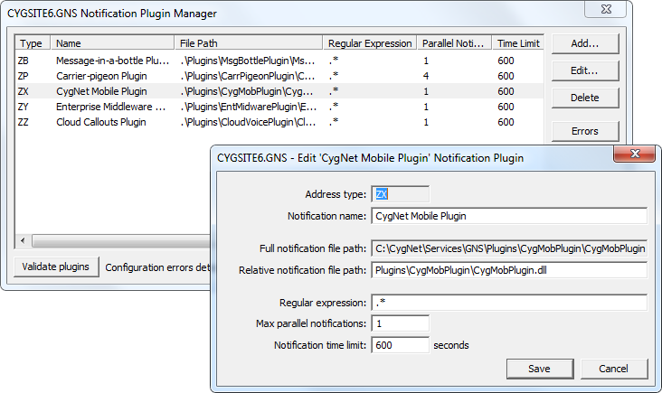Click the ZB type cell
The width and height of the screenshot is (662, 393).
pyautogui.click(x=24, y=61)
